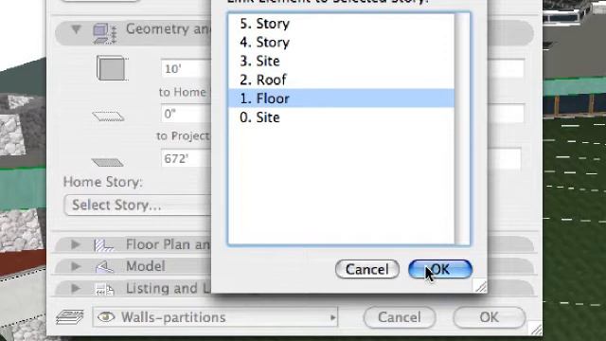Select the 2. Roof story entry

coord(341,80)
